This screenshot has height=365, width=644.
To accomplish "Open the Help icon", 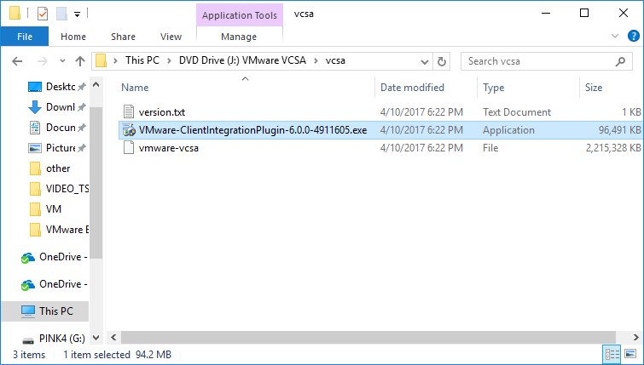I will pos(633,36).
